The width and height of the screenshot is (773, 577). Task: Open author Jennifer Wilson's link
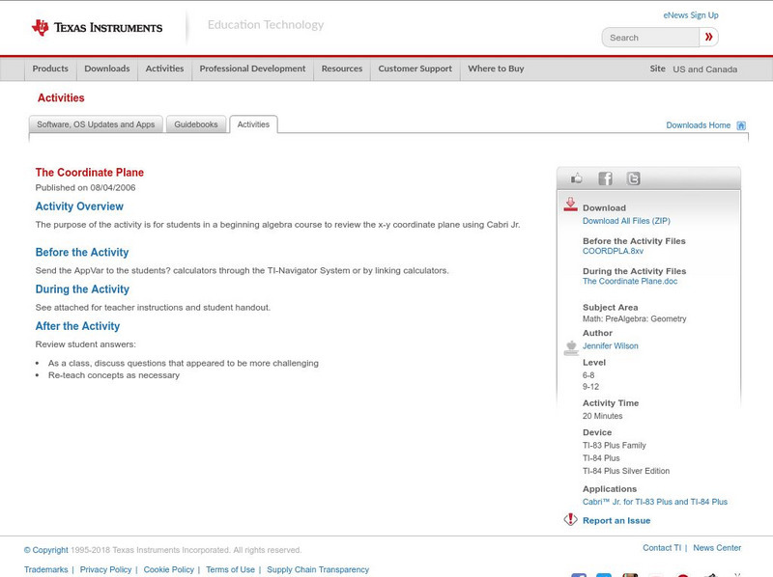click(610, 345)
